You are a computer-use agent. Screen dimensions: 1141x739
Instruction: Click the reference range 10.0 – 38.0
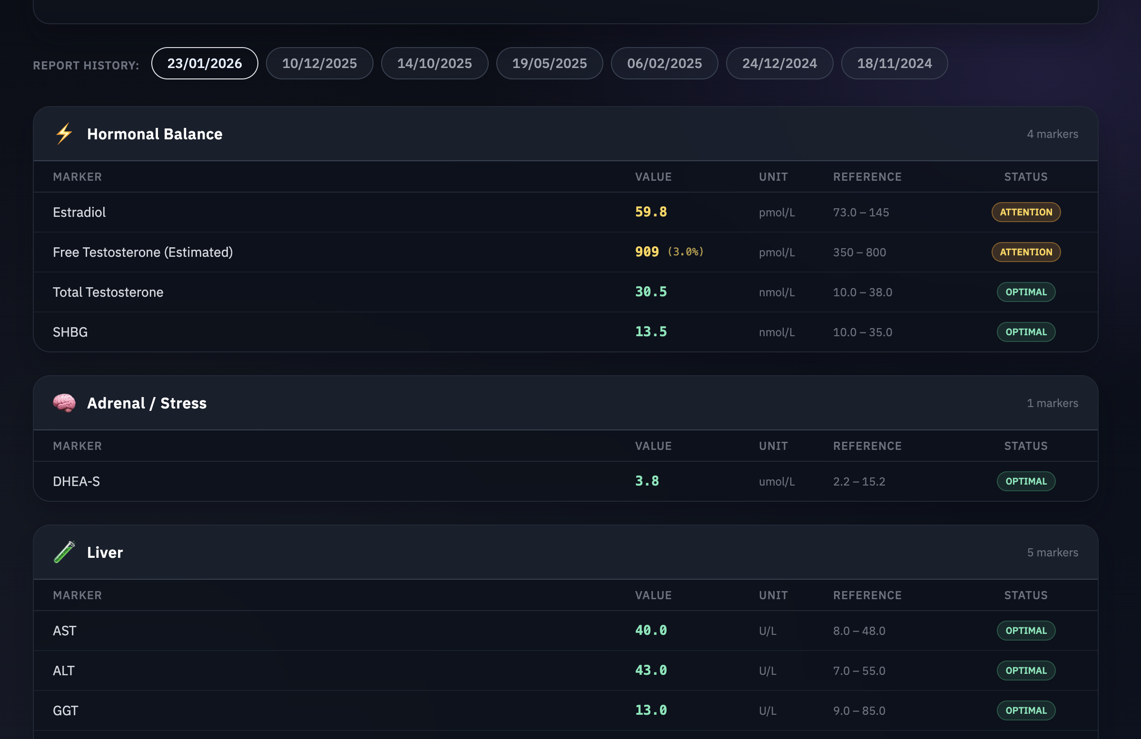[863, 292]
